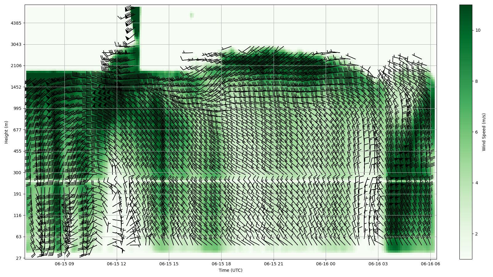Viewport: 493px width, 277px height.
Task: Click the 'Height (m)' y-axis label
Action: [x=6, y=132]
